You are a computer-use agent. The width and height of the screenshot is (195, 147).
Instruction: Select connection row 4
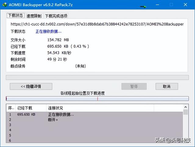point(94,130)
